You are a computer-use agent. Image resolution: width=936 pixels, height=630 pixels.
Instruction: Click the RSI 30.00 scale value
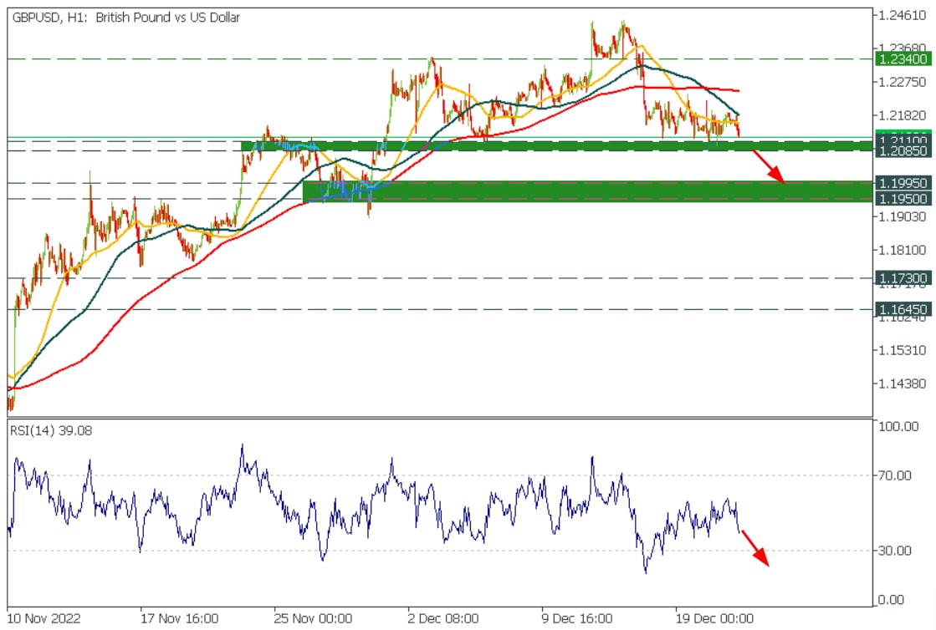(895, 551)
